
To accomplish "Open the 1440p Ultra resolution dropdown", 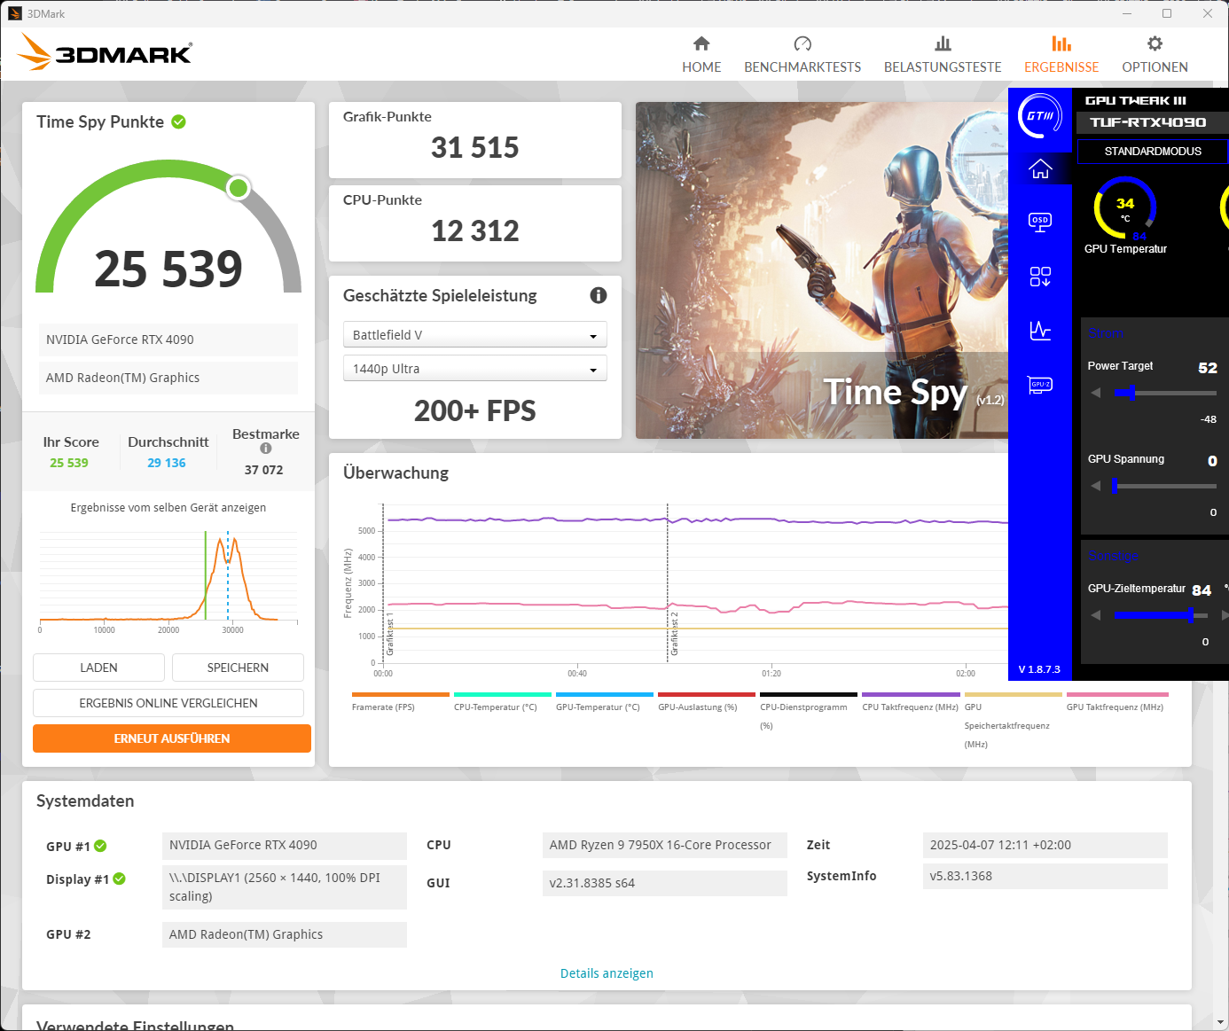I will [474, 368].
